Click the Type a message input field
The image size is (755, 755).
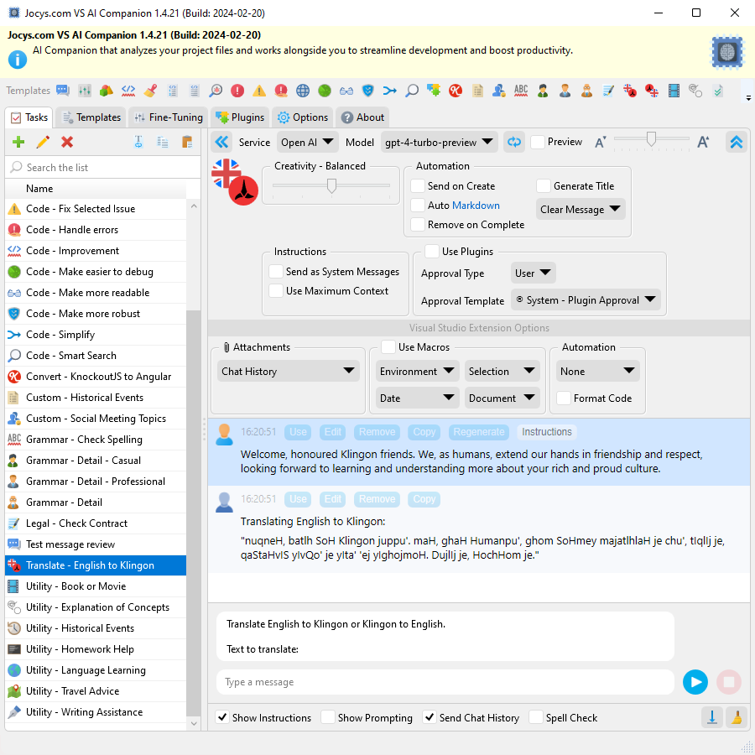(445, 682)
